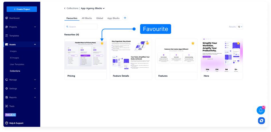Go back to Collections via breadcrumb link

(72, 9)
